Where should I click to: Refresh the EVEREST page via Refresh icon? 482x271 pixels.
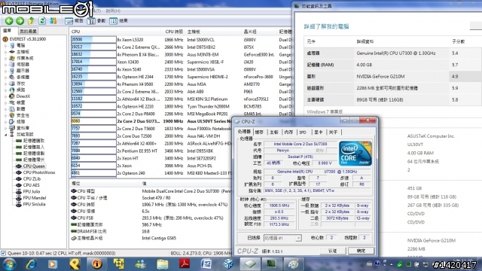tap(42, 21)
